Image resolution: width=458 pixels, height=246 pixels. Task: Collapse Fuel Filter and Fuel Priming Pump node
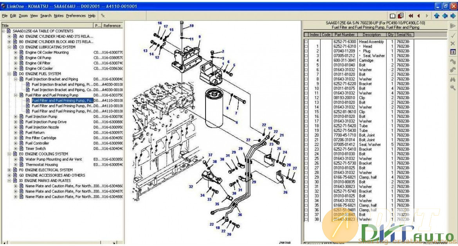point(16,95)
